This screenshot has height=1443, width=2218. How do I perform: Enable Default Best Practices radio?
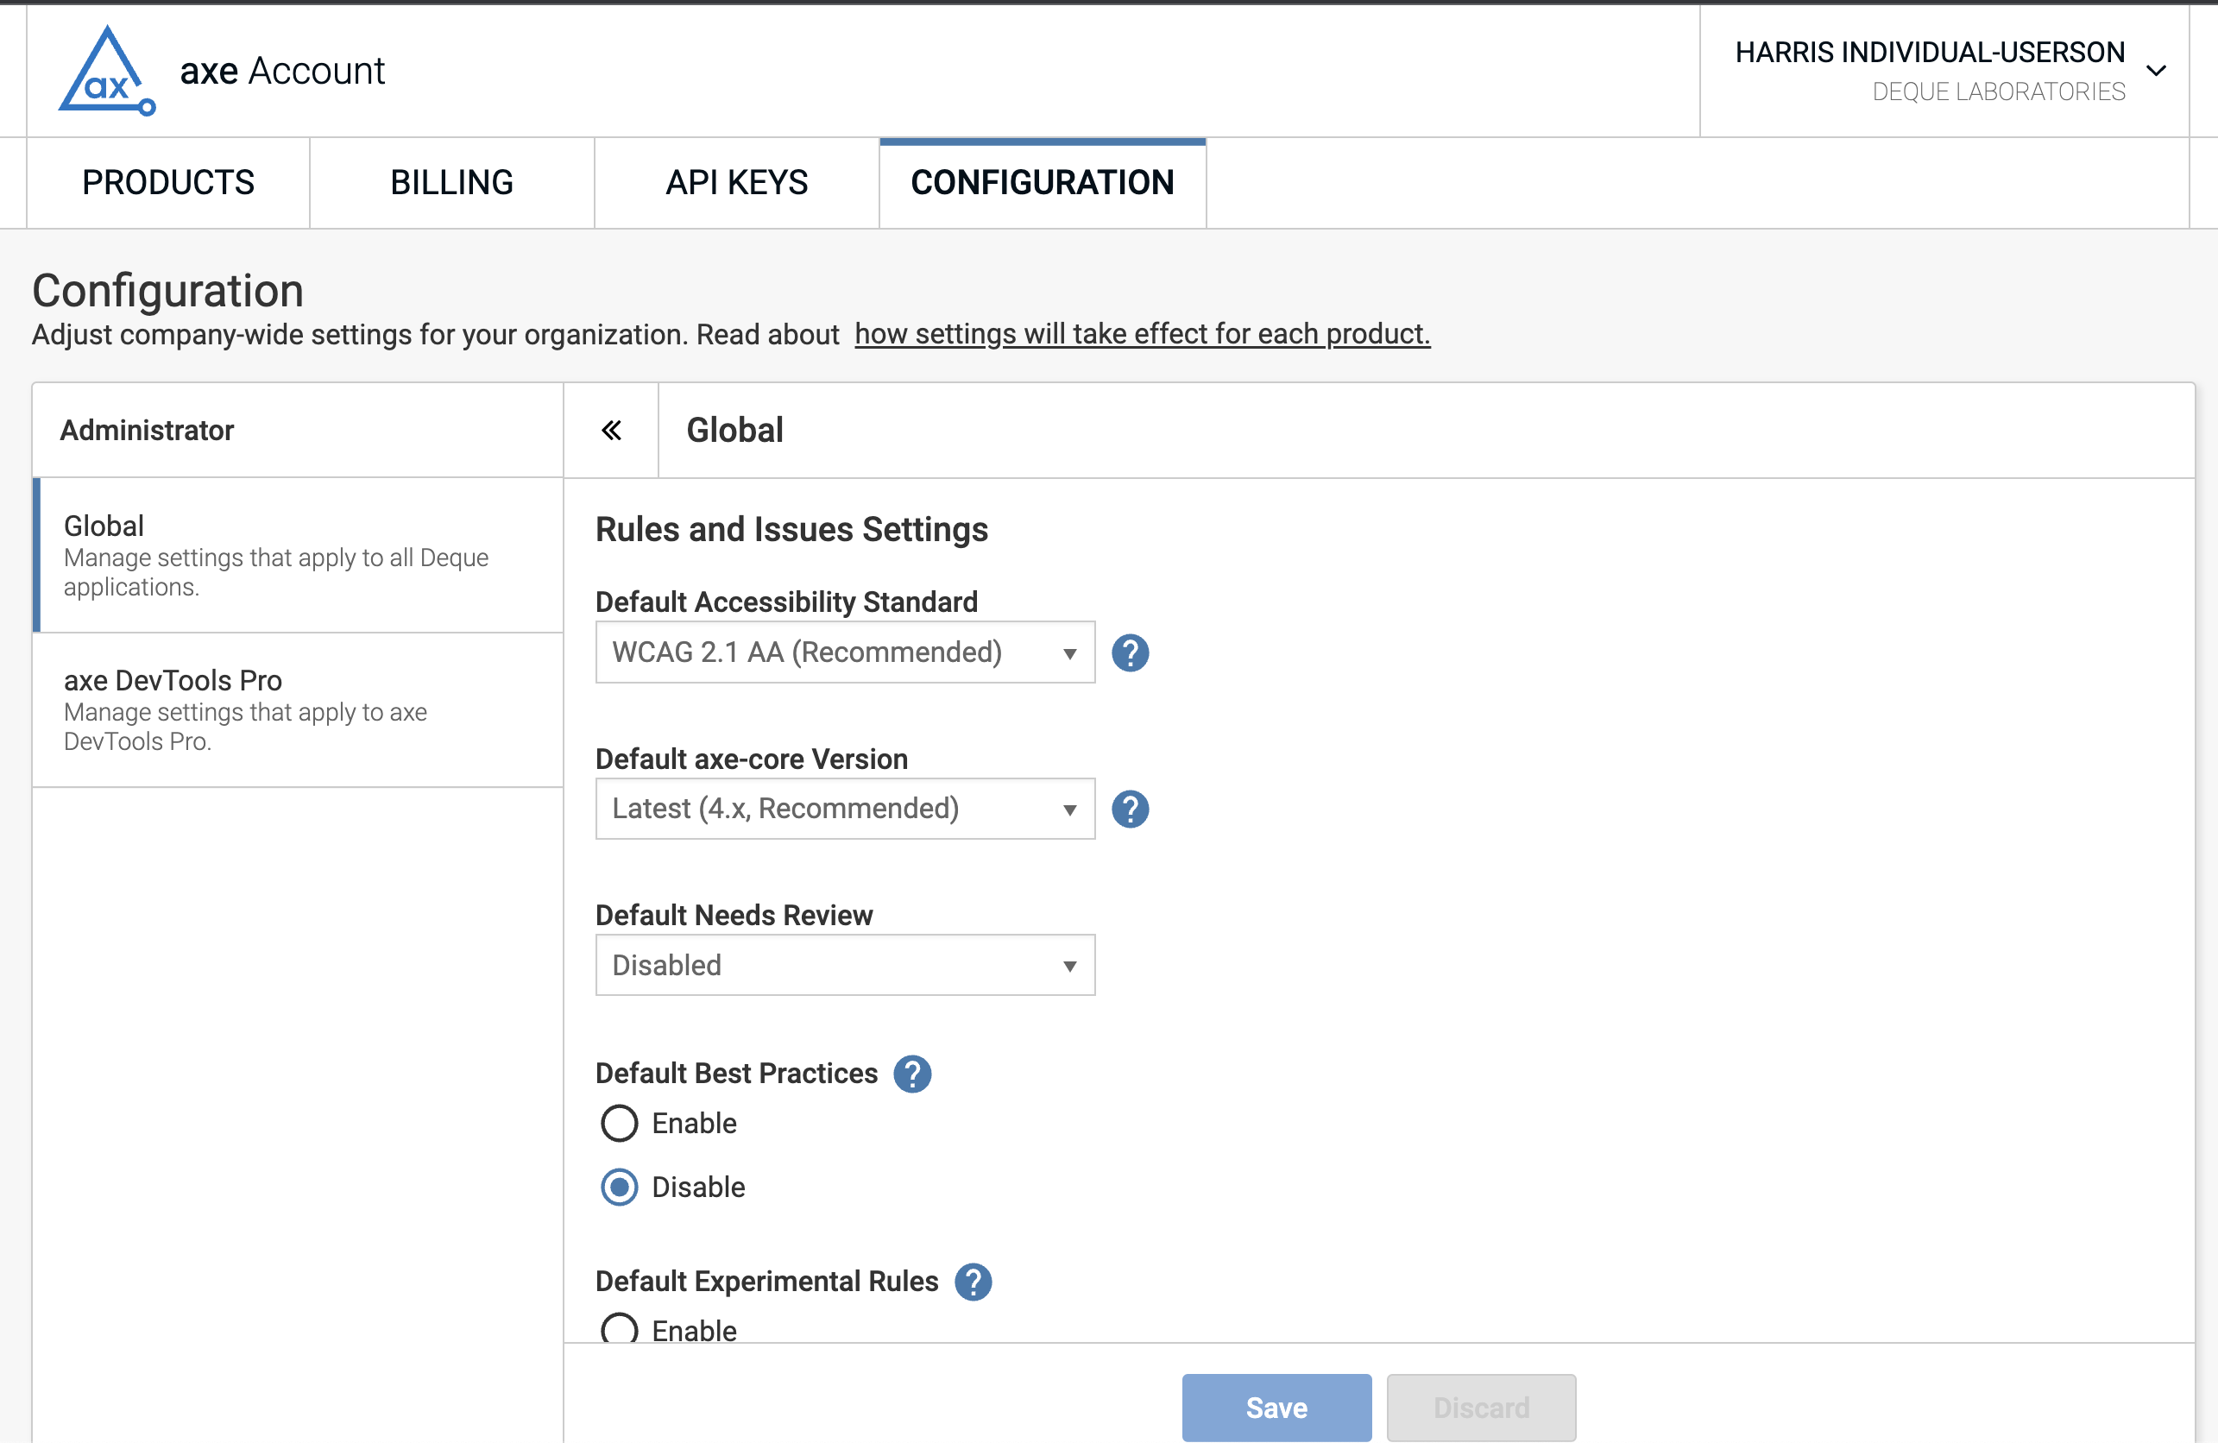[620, 1124]
